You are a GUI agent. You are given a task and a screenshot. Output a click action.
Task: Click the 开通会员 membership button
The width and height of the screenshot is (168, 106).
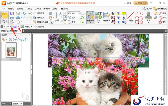coord(141,3)
